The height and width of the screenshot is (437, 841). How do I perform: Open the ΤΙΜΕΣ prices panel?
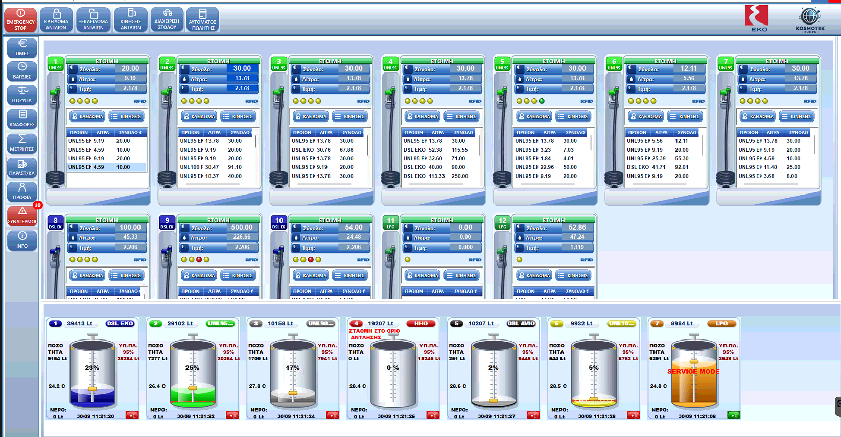point(22,47)
